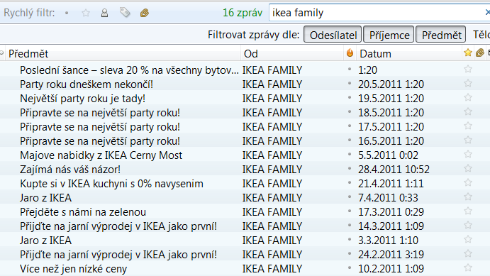This screenshot has width=490, height=276.
Task: Star 'Kupte si v IKEA kuchyni' message
Action: tap(468, 182)
